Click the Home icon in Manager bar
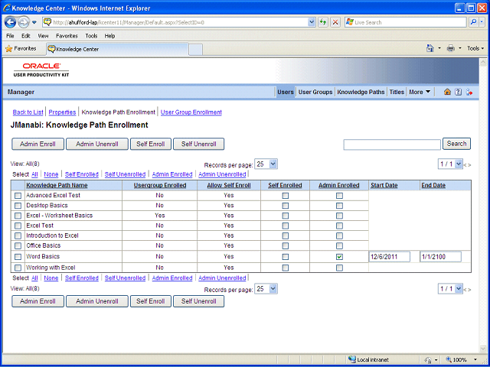The image size is (490, 367). pyautogui.click(x=447, y=92)
